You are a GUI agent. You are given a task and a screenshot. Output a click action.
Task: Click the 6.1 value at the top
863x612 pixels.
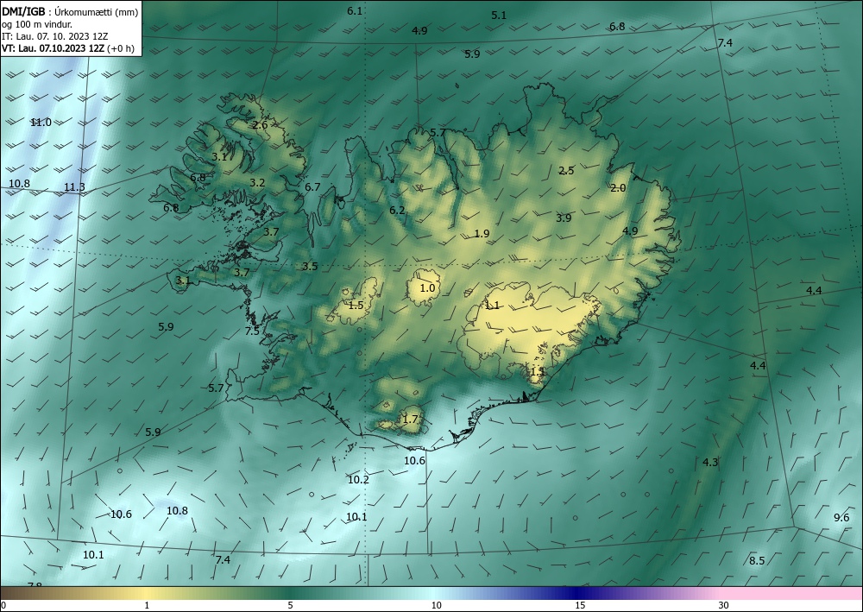[355, 11]
